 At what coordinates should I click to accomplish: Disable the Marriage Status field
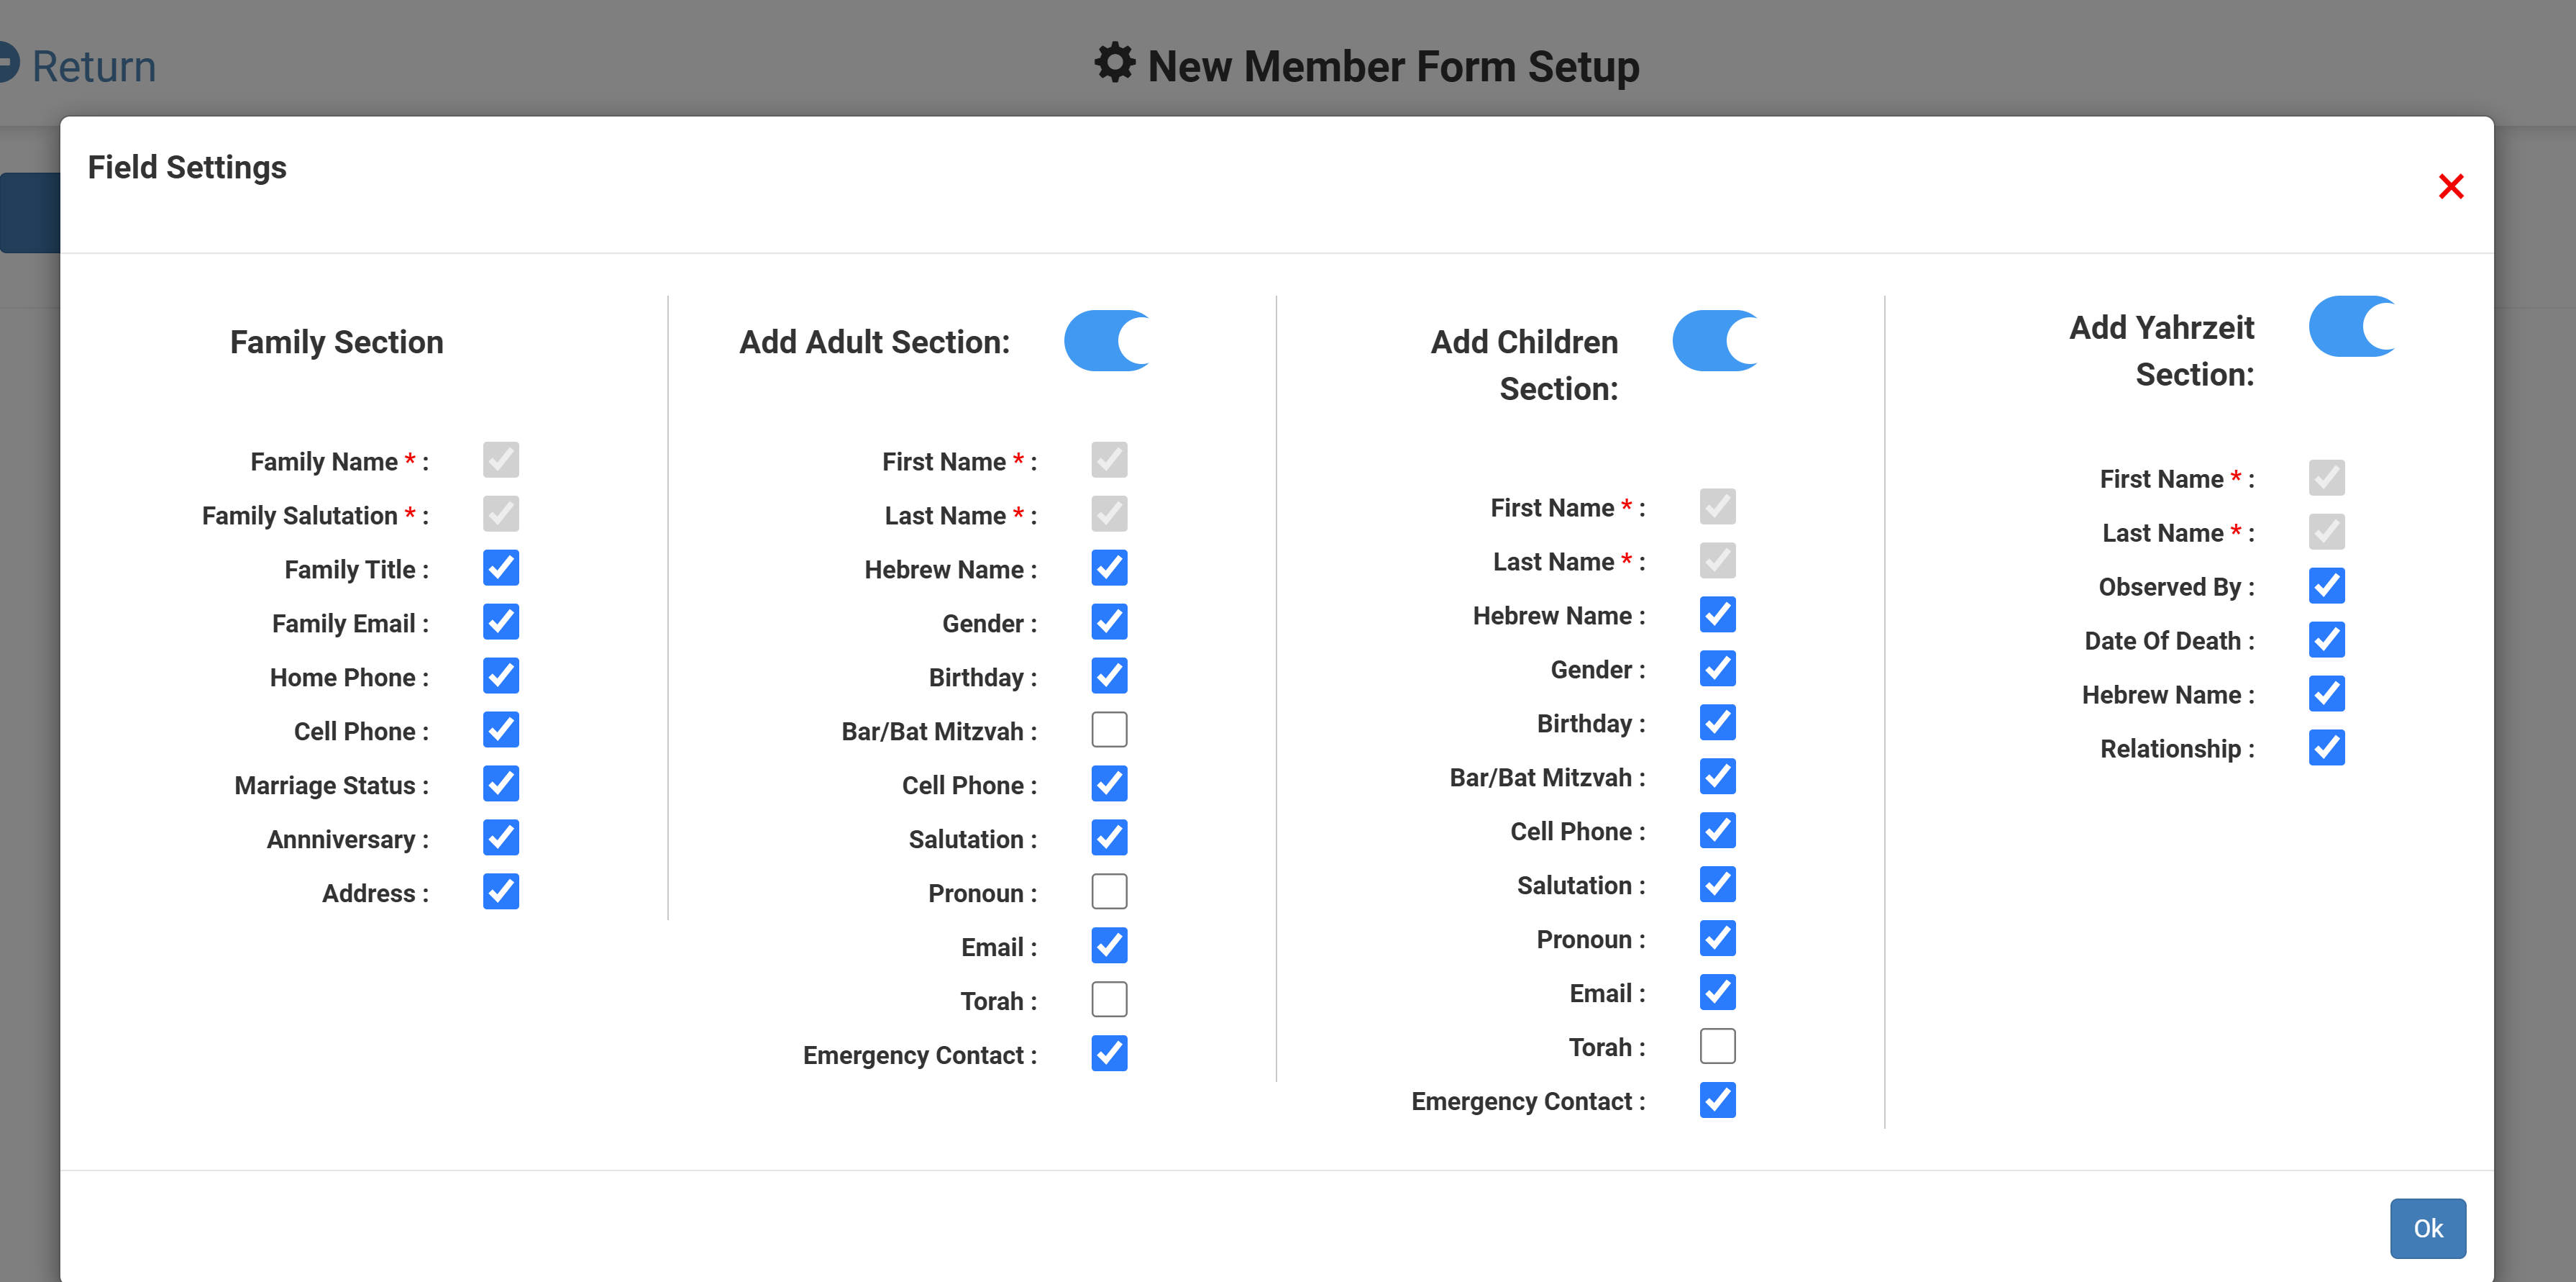click(x=501, y=784)
